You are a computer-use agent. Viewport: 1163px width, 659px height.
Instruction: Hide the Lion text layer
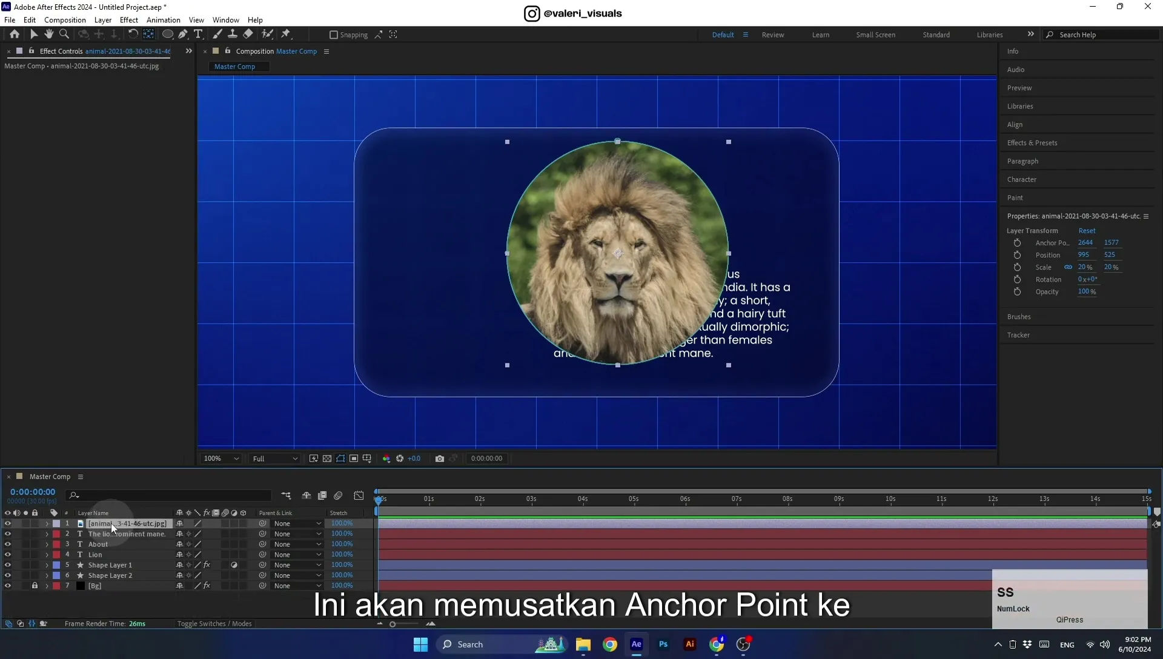pyautogui.click(x=7, y=554)
